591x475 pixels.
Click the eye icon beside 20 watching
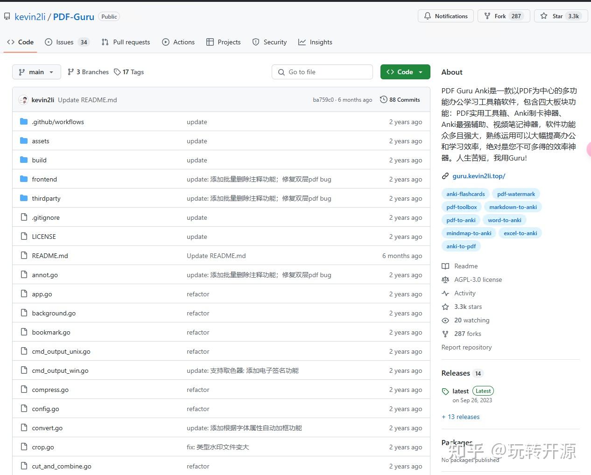click(x=445, y=320)
